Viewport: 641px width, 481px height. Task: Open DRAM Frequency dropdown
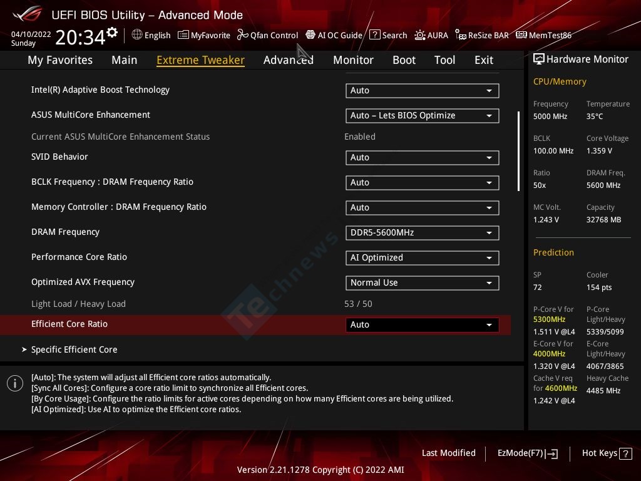click(423, 233)
